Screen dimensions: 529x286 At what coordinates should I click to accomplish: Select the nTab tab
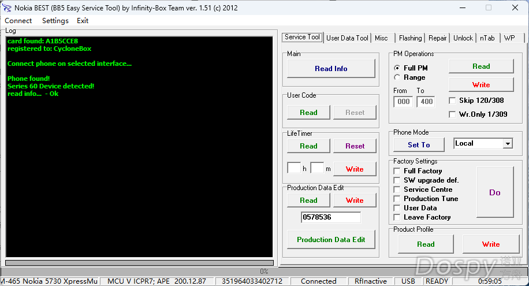coord(487,38)
